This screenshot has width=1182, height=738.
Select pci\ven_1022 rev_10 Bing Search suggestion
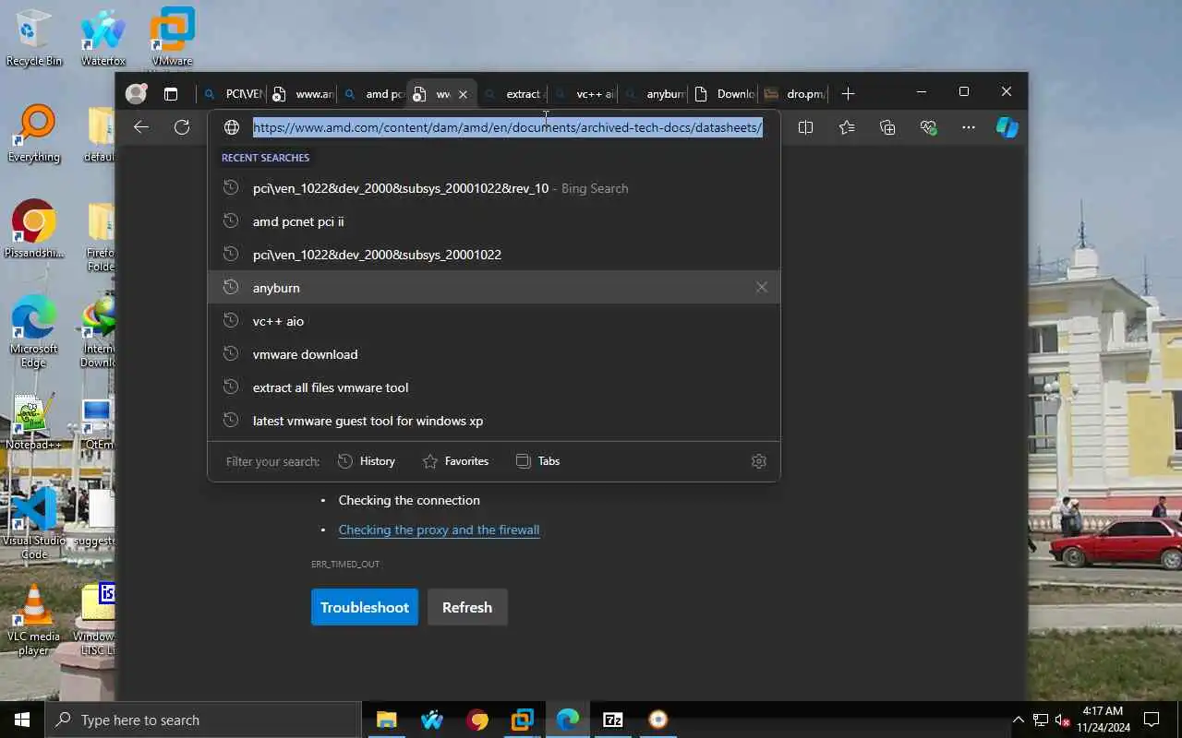[494, 188]
